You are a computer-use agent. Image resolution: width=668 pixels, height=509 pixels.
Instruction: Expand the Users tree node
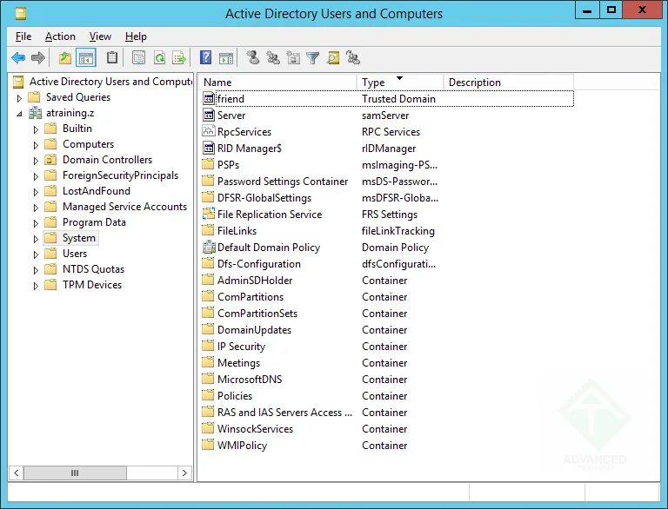[36, 254]
